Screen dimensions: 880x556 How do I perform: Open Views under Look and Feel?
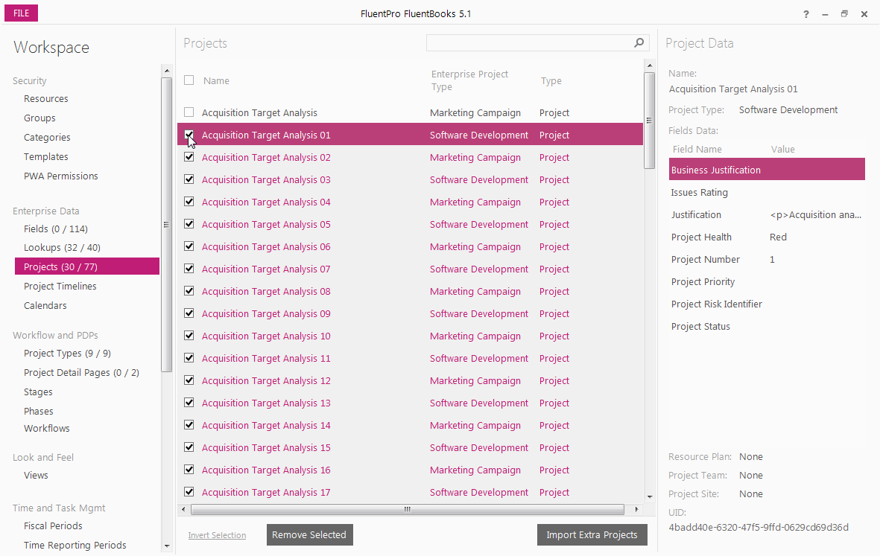pos(36,476)
